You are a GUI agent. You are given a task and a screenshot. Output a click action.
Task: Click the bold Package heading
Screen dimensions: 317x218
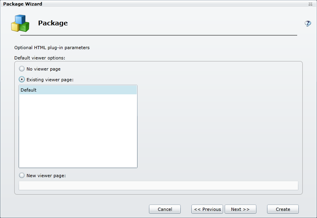point(53,23)
